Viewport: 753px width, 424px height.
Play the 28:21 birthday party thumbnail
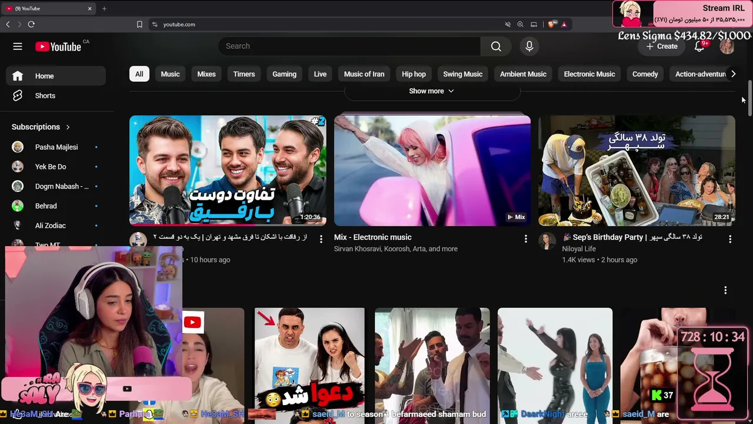click(x=637, y=171)
